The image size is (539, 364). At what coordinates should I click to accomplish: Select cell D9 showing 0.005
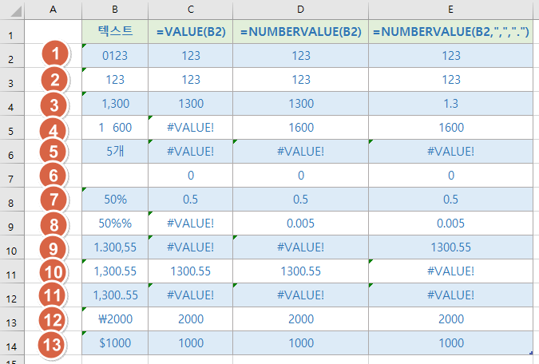click(300, 224)
